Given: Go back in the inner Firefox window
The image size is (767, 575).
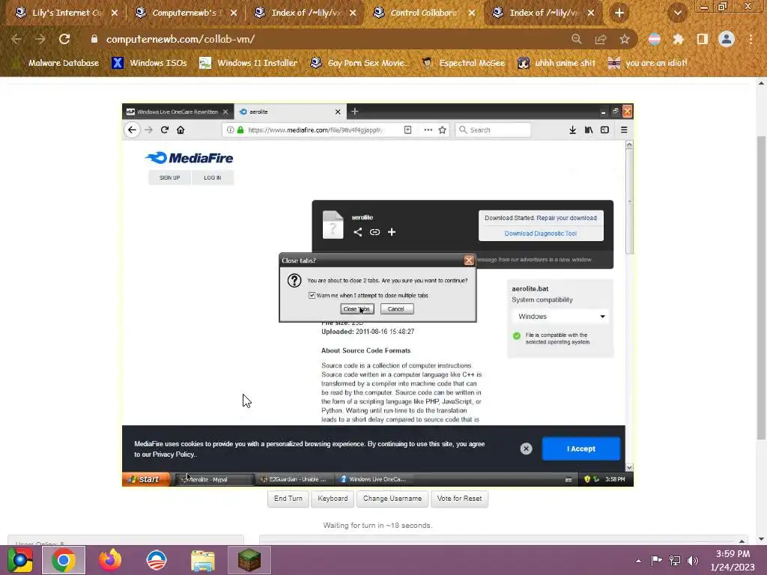Looking at the screenshot, I should [x=132, y=130].
